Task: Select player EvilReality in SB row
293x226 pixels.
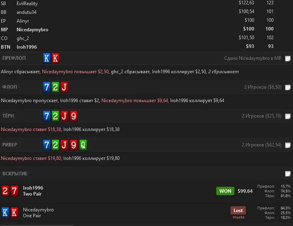Action: click(27, 3)
